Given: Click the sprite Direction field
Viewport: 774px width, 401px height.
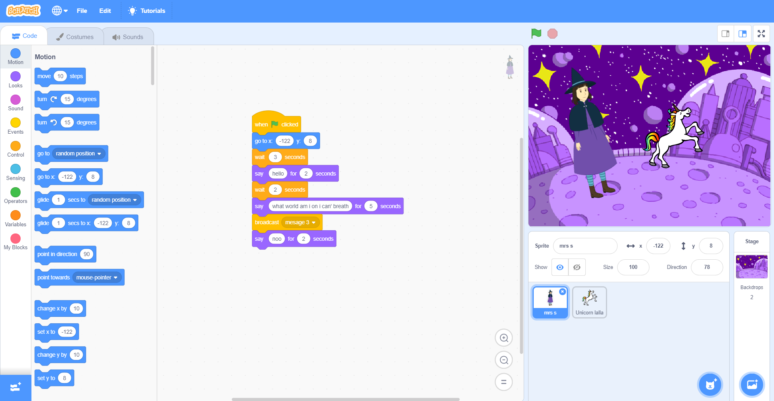Looking at the screenshot, I should pyautogui.click(x=707, y=267).
